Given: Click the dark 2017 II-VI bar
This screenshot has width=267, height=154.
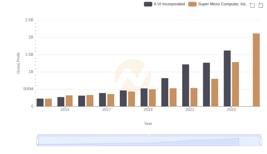Looking at the screenshot, I should pyautogui.click(x=102, y=100).
